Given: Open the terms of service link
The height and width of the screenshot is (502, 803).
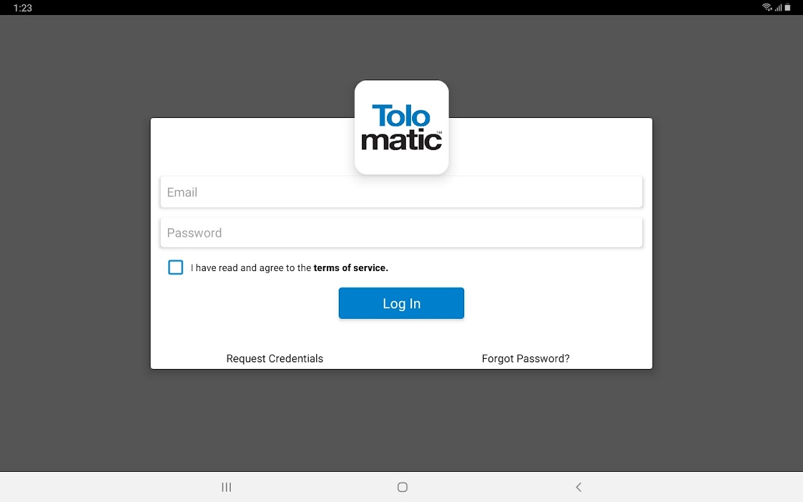Looking at the screenshot, I should 351,268.
